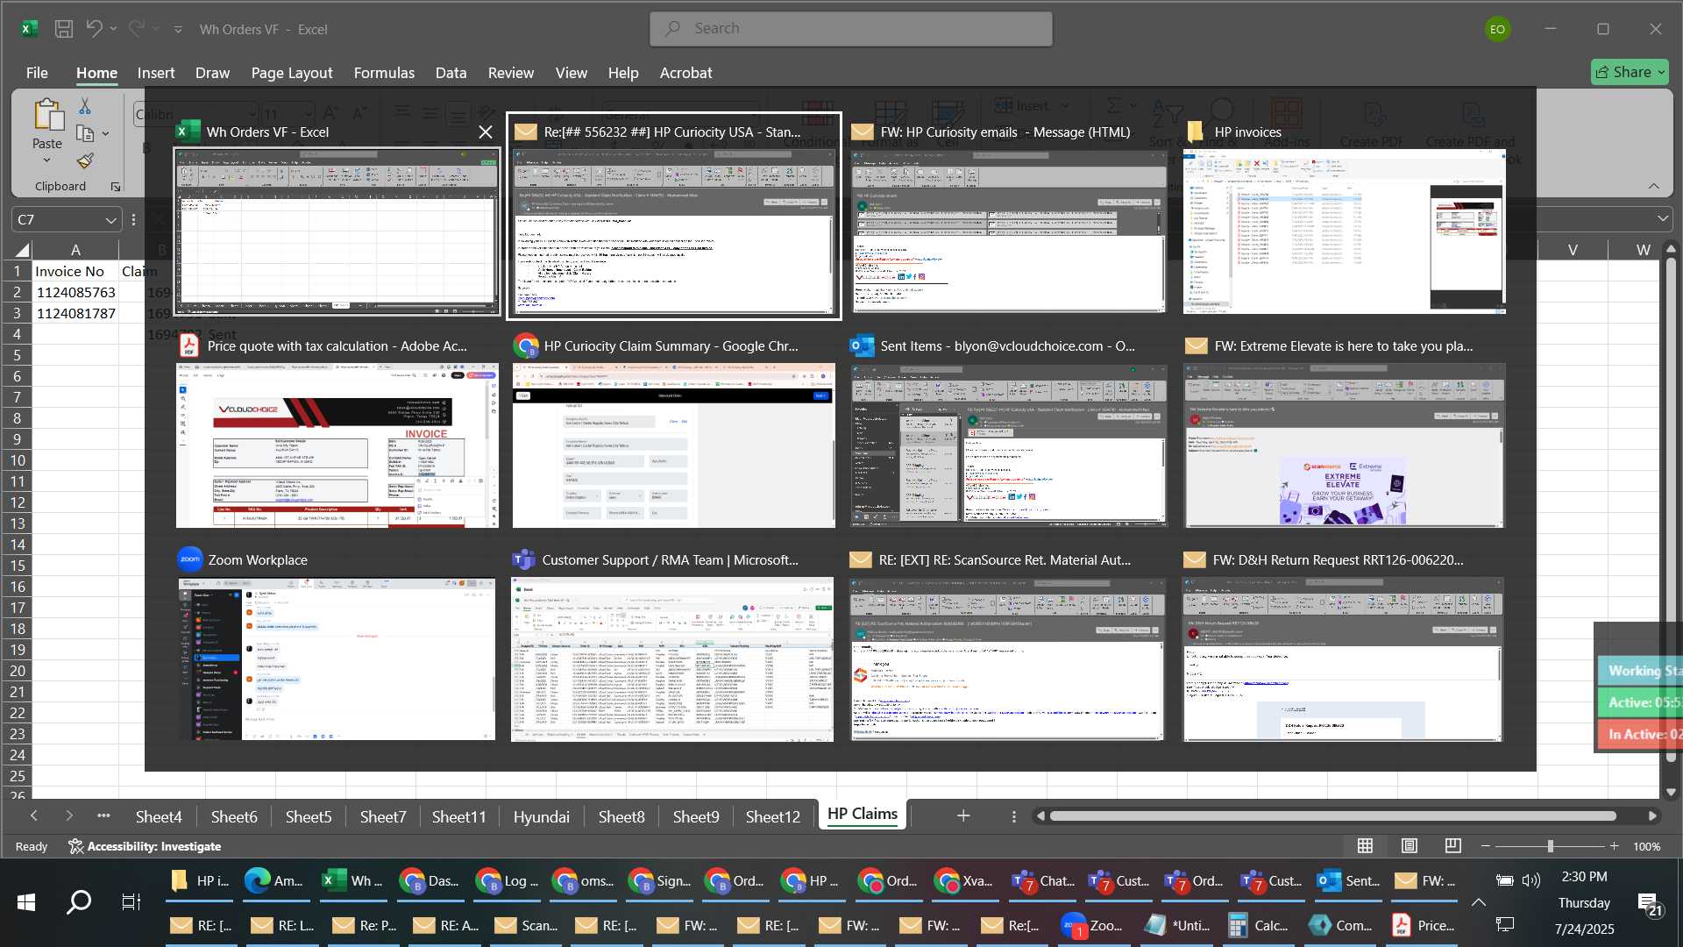Select the HP invoices folder thumbnail

pyautogui.click(x=1344, y=231)
